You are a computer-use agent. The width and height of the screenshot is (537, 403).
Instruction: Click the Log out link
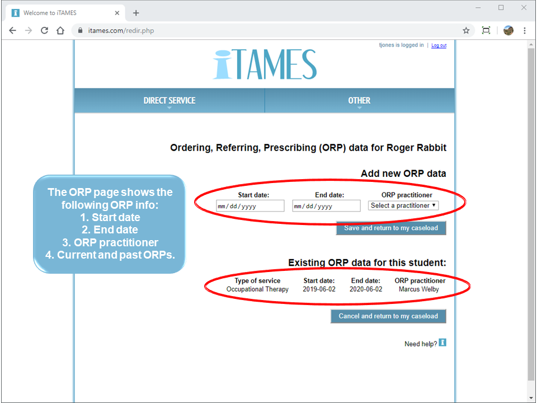(x=439, y=45)
